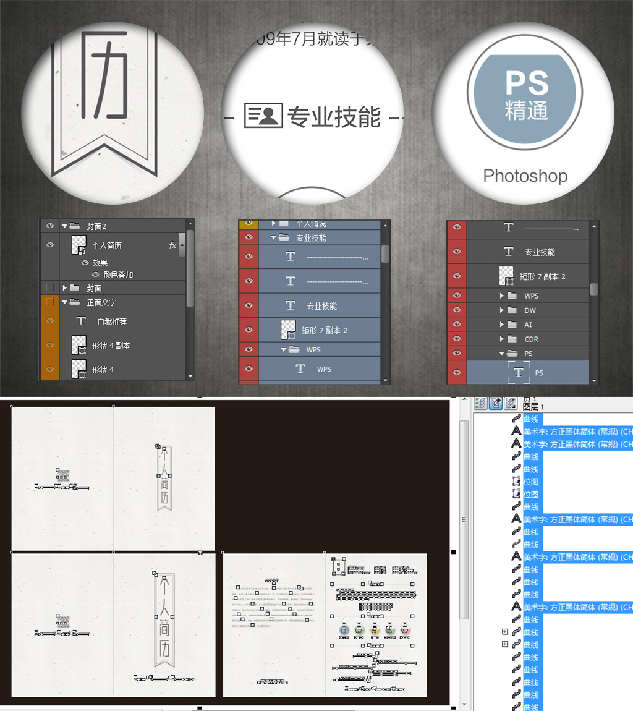633x711 pixels.
Task: Collapse the PS group
Action: click(501, 353)
